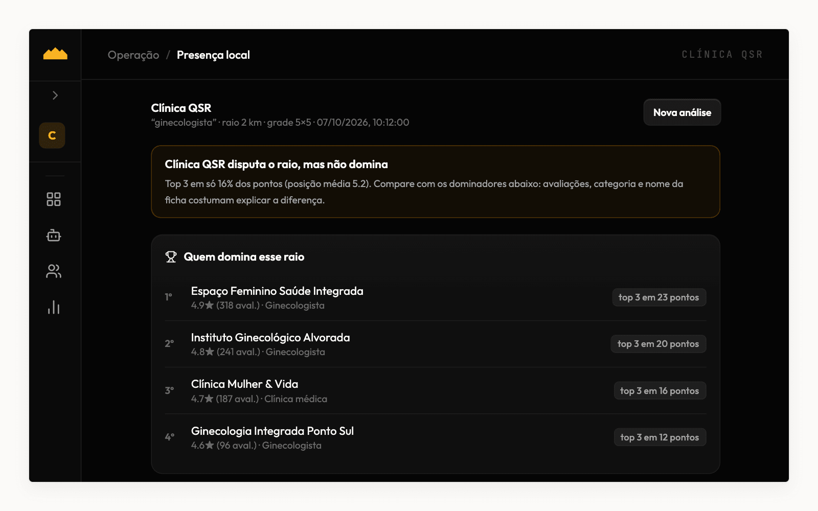Viewport: 818px width, 511px height.
Task: Open the bar chart icon in the sidebar
Action: click(x=54, y=307)
